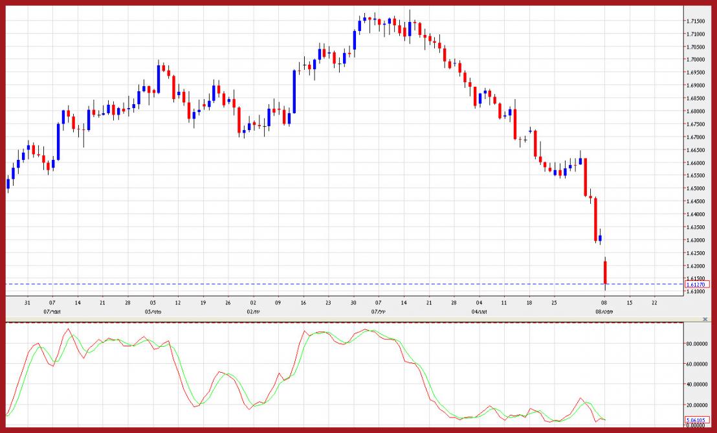Click the 80.00000 level on indicator axis

pos(698,344)
